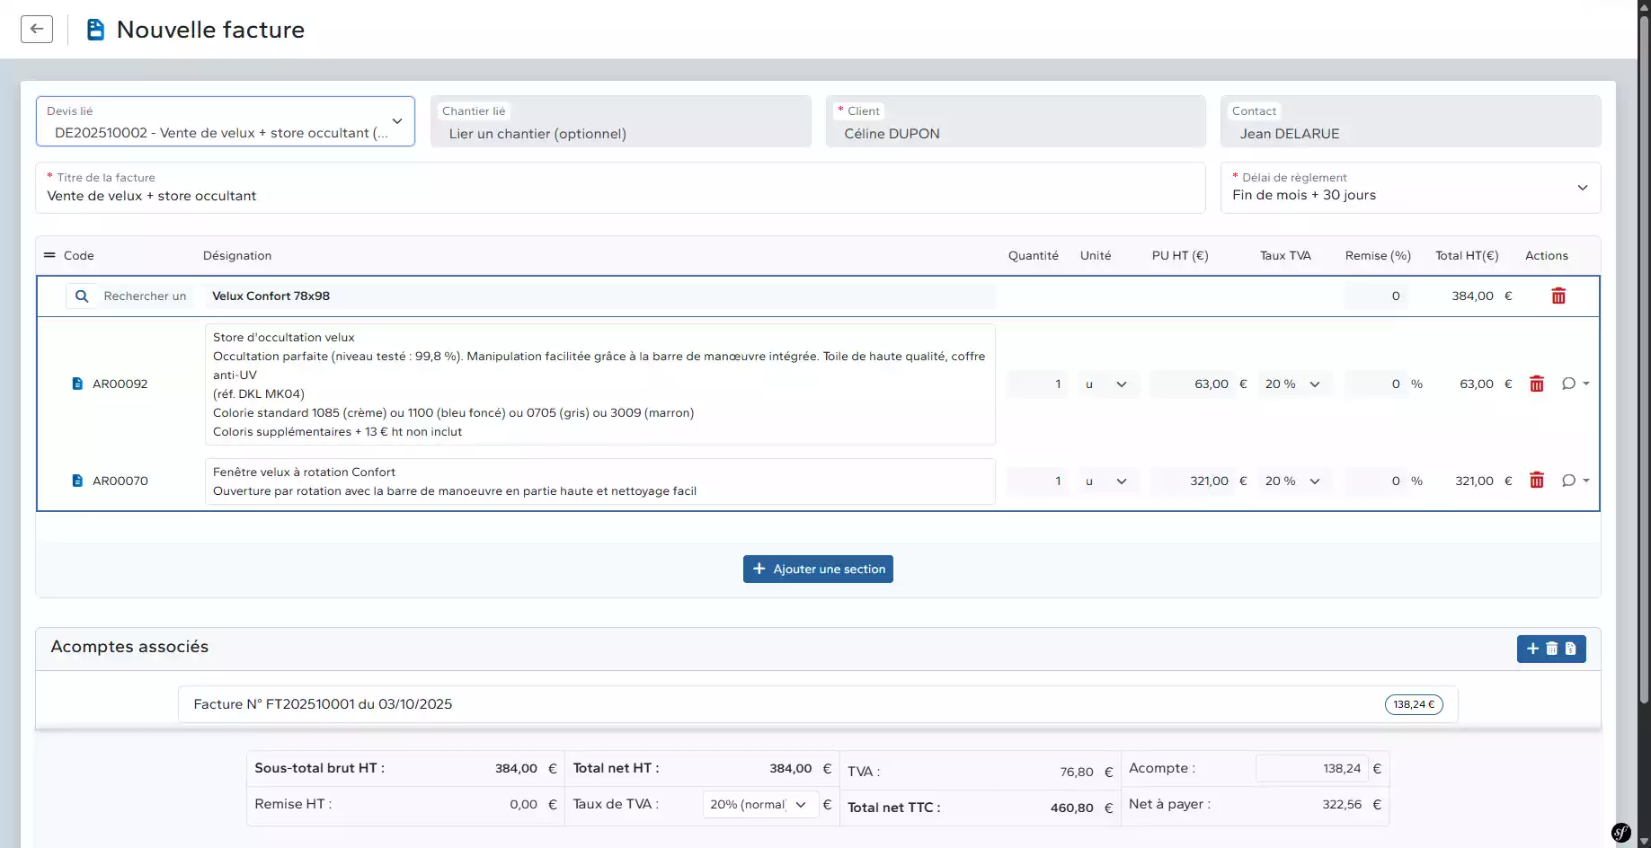Open unit dropdown for AR00070 line
The width and height of the screenshot is (1651, 848).
tap(1105, 481)
